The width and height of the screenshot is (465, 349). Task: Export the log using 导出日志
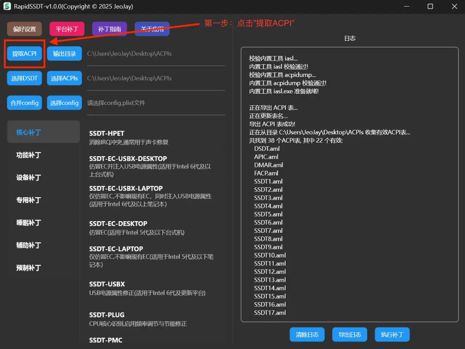point(349,335)
